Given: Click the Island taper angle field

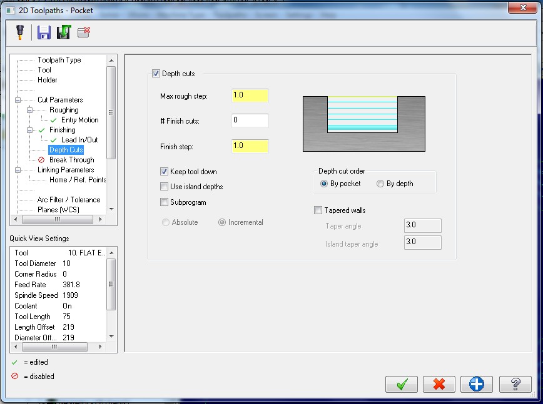Looking at the screenshot, I should pyautogui.click(x=422, y=242).
